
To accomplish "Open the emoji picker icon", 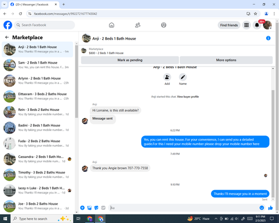I will (x=262, y=208).
